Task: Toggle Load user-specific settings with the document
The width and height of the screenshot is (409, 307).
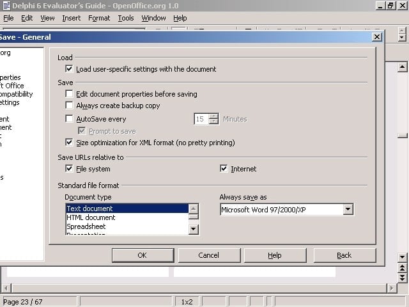Action: tap(69, 69)
